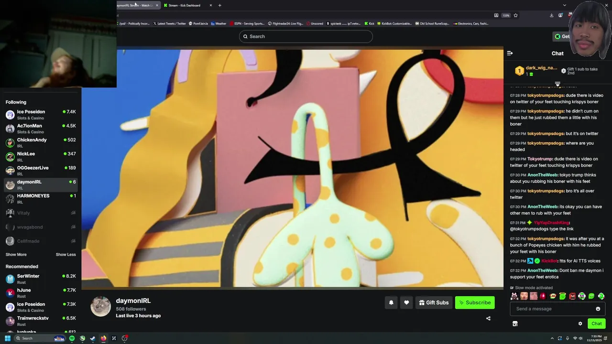Viewport: 612px width, 344px height.
Task: Open the Weather bookmark
Action: point(219,23)
